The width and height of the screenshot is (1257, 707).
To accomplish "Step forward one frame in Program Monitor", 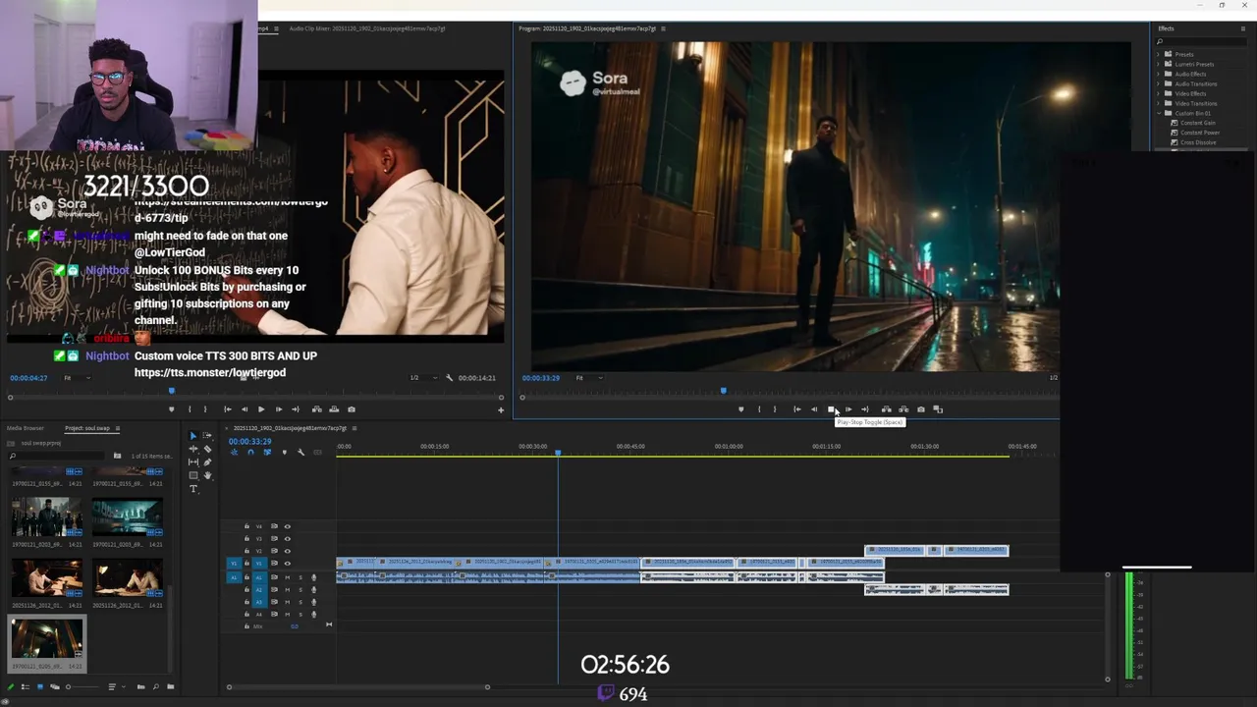I will pos(848,409).
